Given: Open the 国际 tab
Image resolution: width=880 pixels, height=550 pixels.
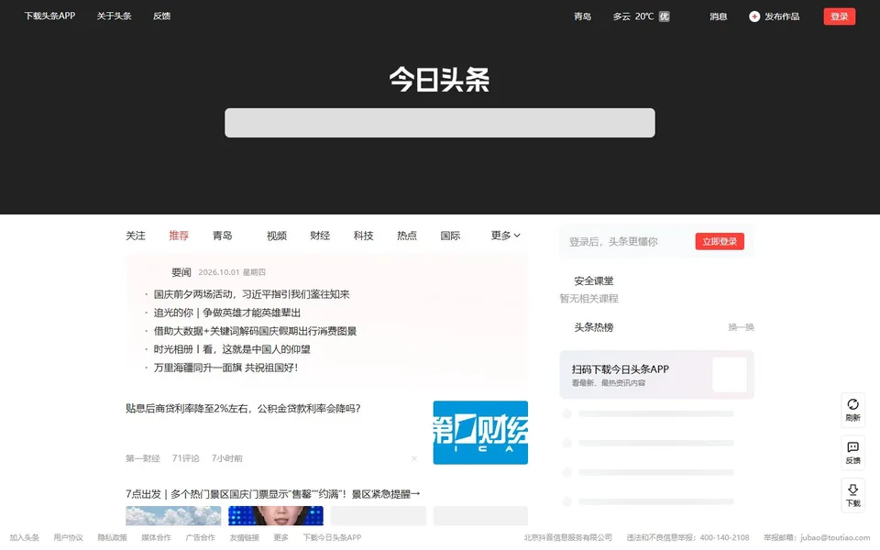Looking at the screenshot, I should click(x=450, y=236).
